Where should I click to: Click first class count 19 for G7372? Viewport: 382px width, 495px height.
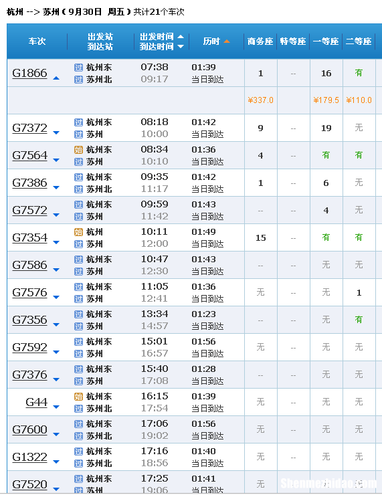click(x=326, y=128)
